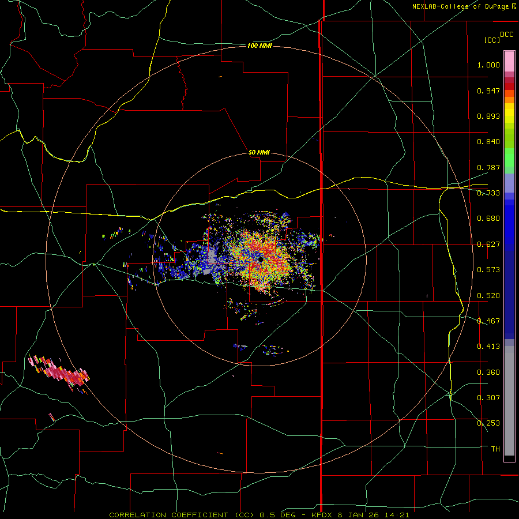Screen dimensions: 519x519
Task: Click the gray low-CC block west of radar
Action: [x=212, y=257]
